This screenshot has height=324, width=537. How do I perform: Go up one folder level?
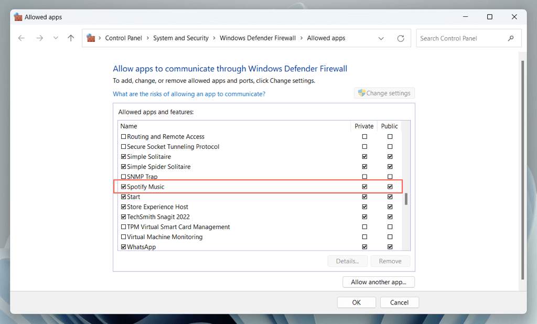coord(71,38)
